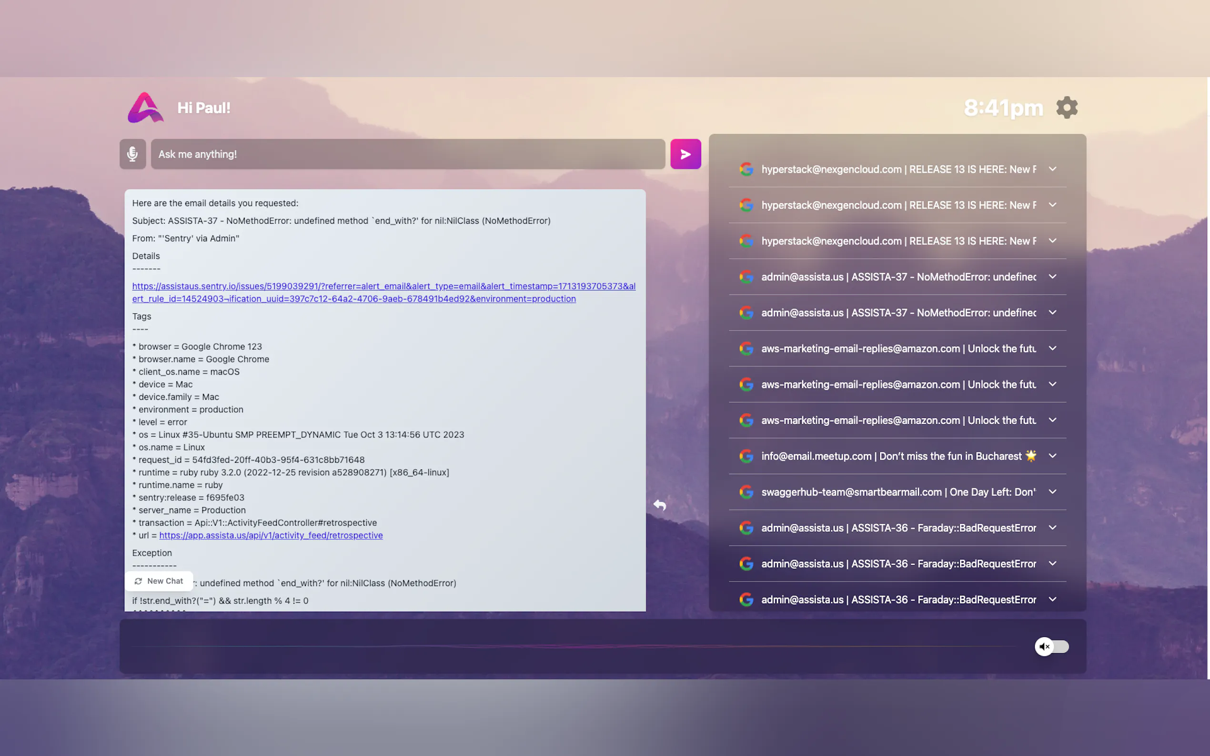This screenshot has width=1210, height=756.
Task: Click the reply arrow icon beside chat
Action: 659,505
